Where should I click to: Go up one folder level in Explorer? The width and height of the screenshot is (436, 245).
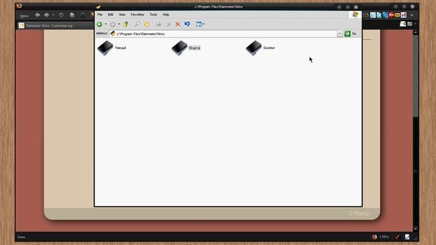click(x=125, y=24)
